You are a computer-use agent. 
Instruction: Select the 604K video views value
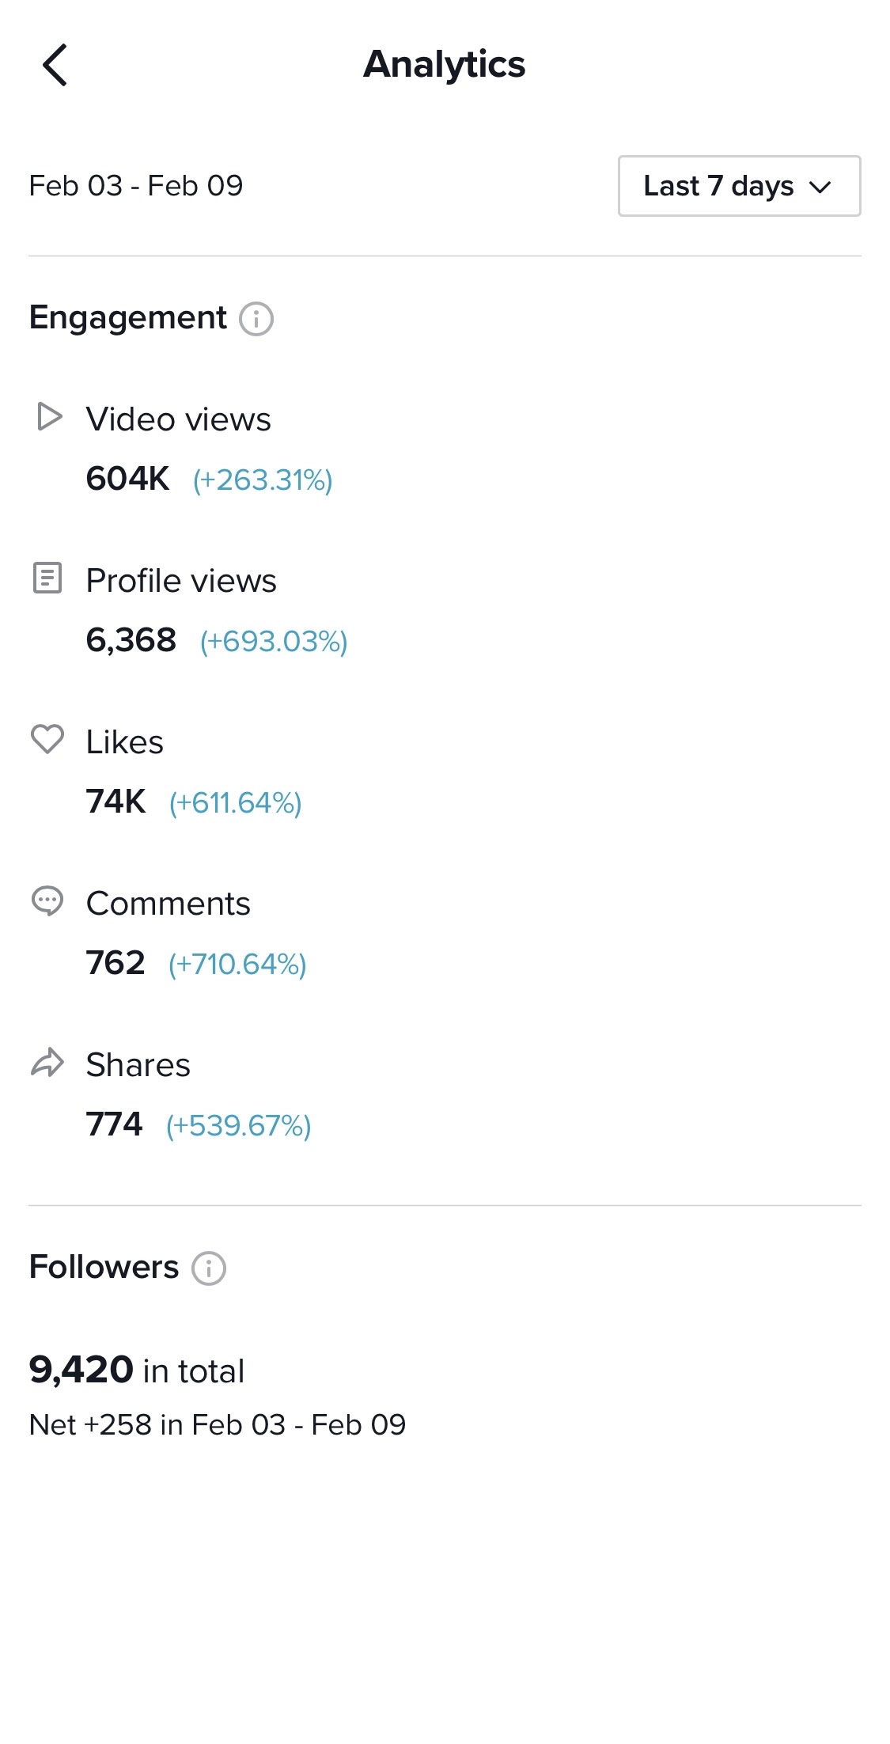[127, 479]
